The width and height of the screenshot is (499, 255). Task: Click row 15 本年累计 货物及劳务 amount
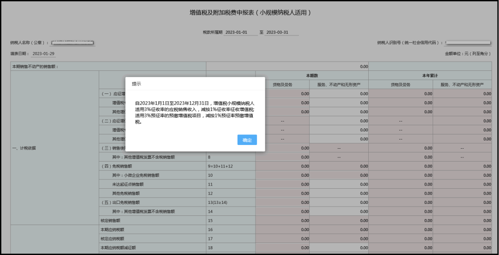point(401,220)
